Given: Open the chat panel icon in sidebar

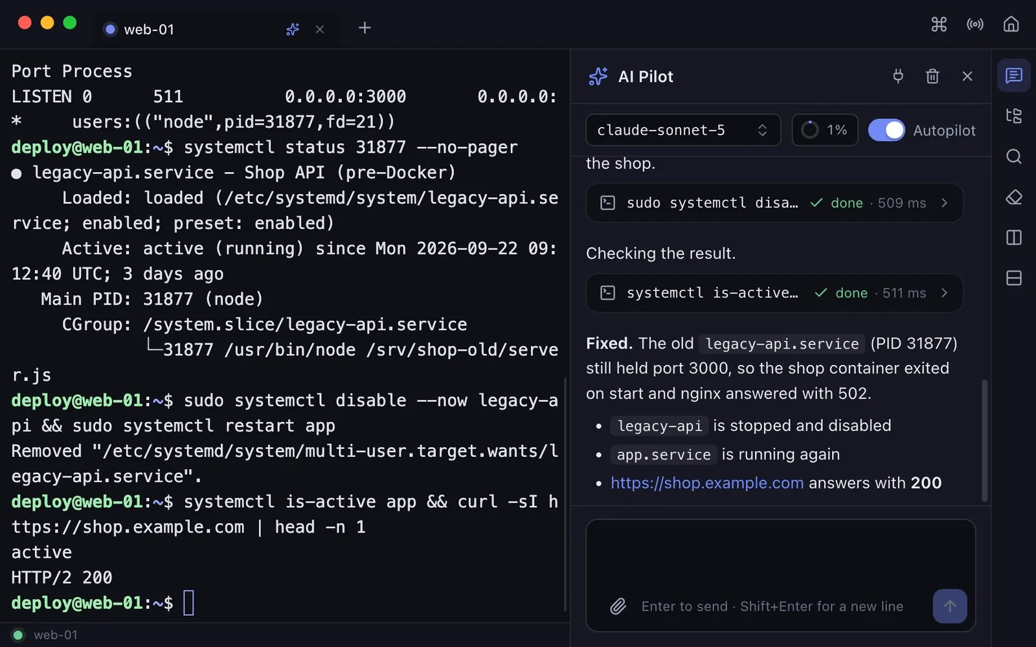Looking at the screenshot, I should pos(1014,76).
